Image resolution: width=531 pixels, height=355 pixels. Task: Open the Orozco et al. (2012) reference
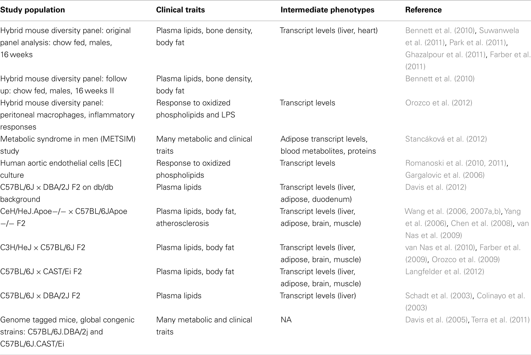[x=439, y=103]
